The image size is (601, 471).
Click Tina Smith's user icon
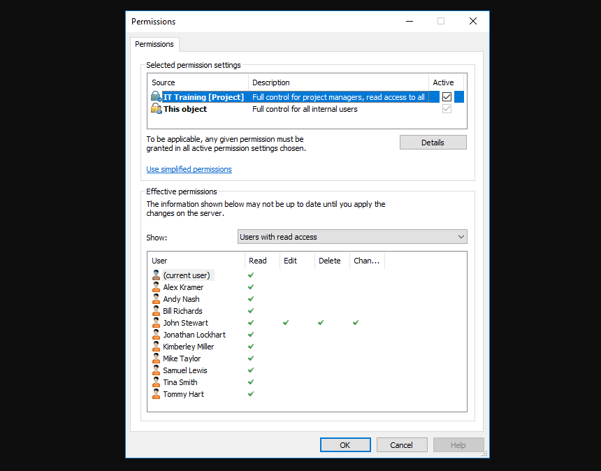pyautogui.click(x=156, y=382)
